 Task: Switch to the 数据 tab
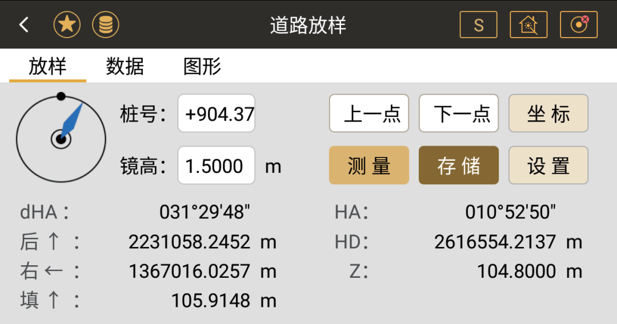click(x=125, y=66)
